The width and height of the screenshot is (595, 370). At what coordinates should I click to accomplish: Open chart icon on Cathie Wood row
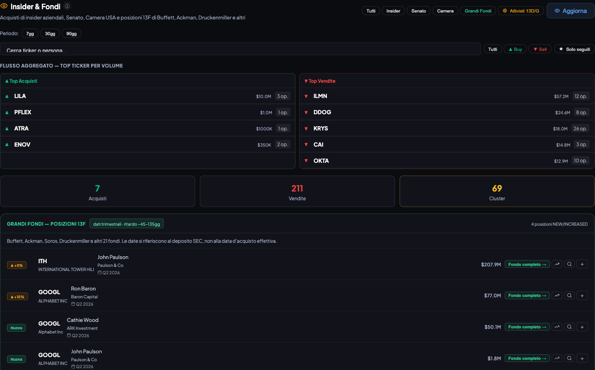(557, 327)
